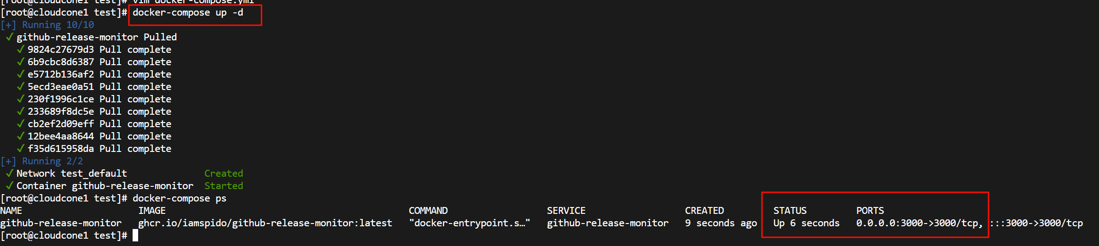This screenshot has height=246, width=1099.
Task: Click the green Created status text
Action: tap(224, 173)
